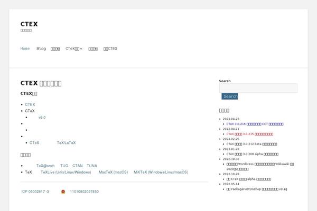This screenshot has width=317, height=211.
Task: Open the TeXLive (Unix/Linux/Windows) link
Action: (66, 172)
